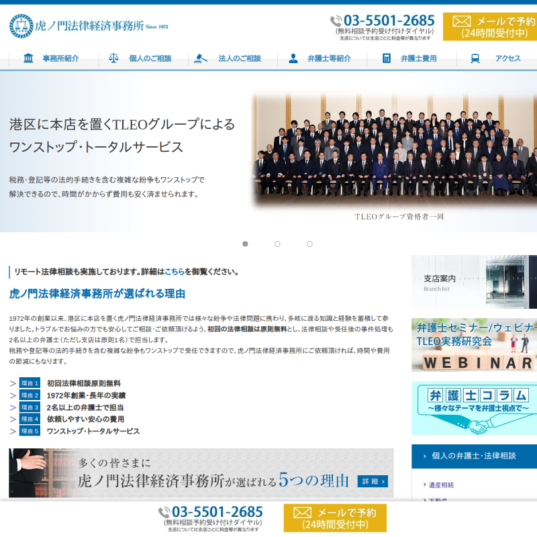Screen dimensions: 537x537
Task: Select the third carousel slide dot
Action: (x=309, y=244)
